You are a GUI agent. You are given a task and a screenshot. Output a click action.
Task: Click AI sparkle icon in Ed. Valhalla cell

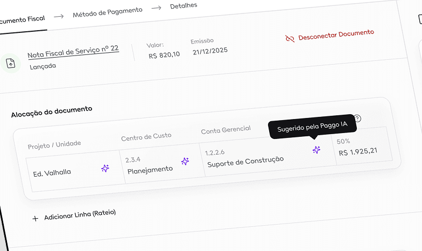105,168
